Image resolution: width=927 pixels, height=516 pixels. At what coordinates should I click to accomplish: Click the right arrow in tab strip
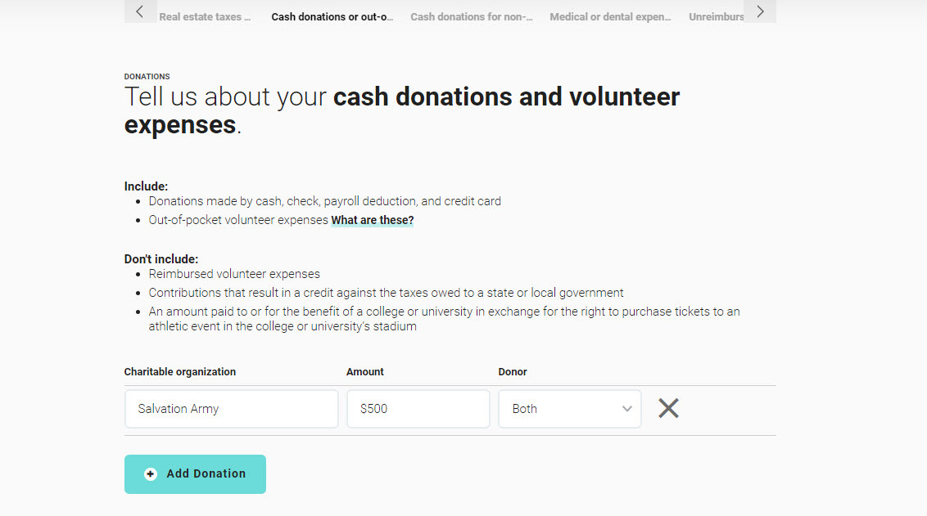(760, 11)
